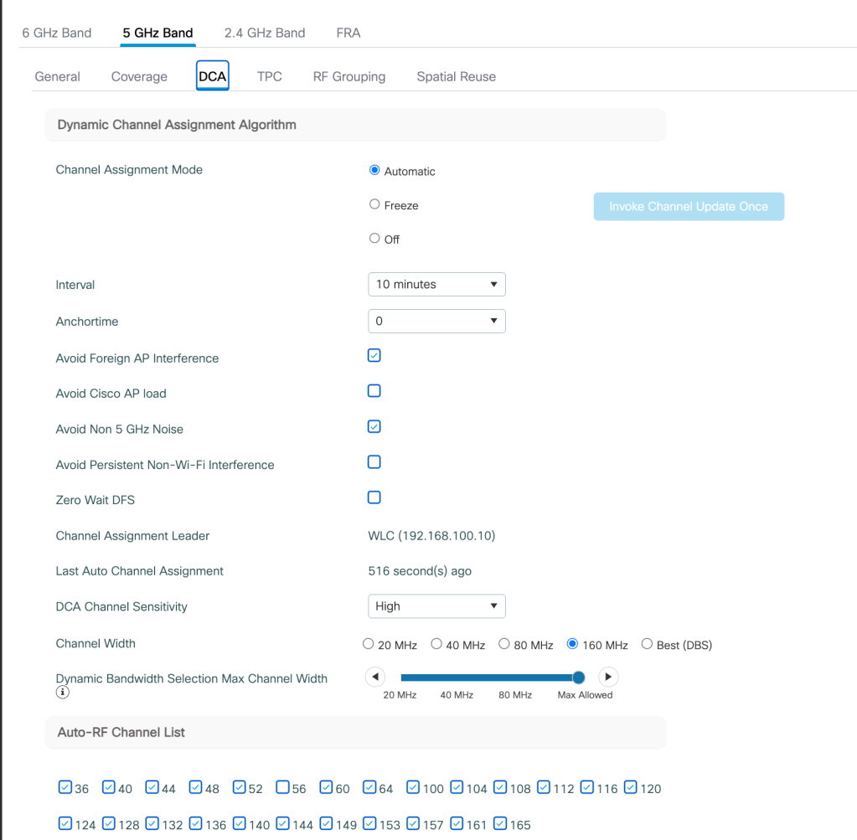
Task: Click the slider left arrow button
Action: coord(376,677)
